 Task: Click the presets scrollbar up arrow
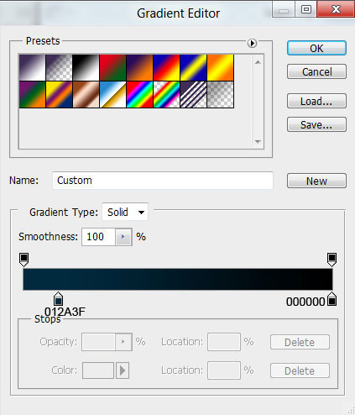(258, 62)
